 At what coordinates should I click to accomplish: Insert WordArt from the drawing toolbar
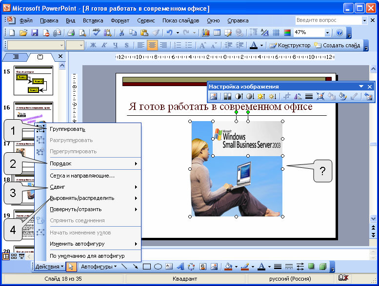[x=180, y=267]
